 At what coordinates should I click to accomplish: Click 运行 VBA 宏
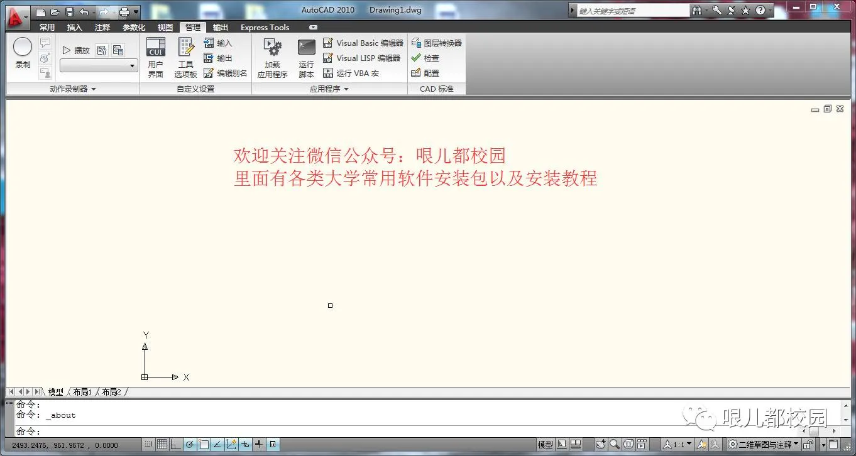click(x=351, y=73)
